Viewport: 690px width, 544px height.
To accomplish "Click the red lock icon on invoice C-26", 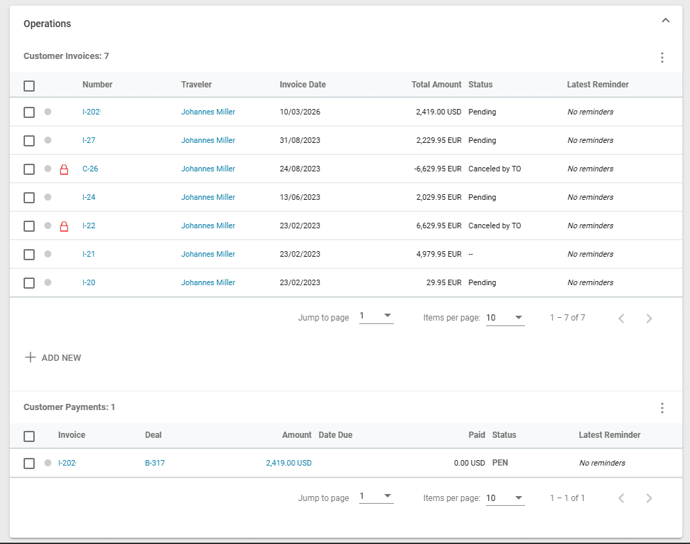I will 64,169.
